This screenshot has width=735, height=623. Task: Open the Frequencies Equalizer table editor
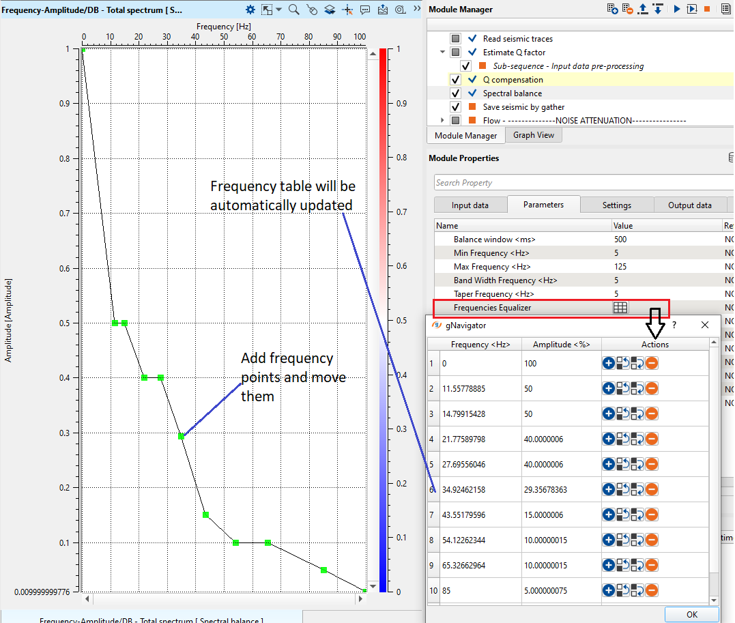coord(620,308)
